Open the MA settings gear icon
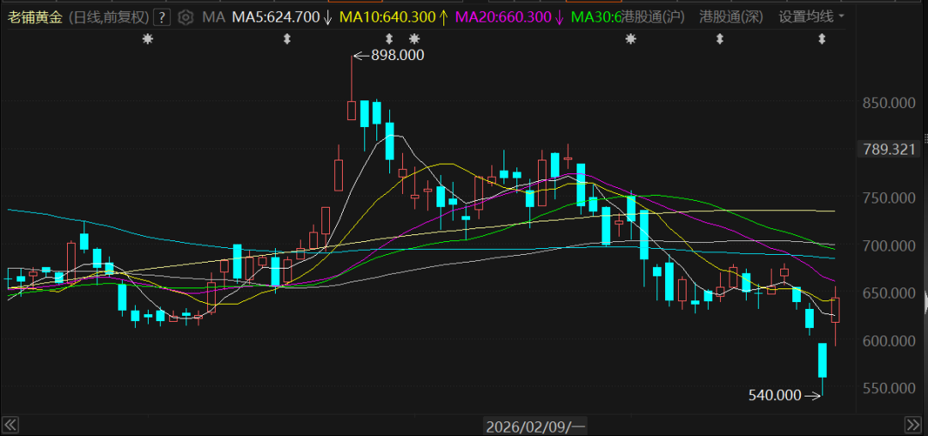The width and height of the screenshot is (928, 436). coord(186,17)
